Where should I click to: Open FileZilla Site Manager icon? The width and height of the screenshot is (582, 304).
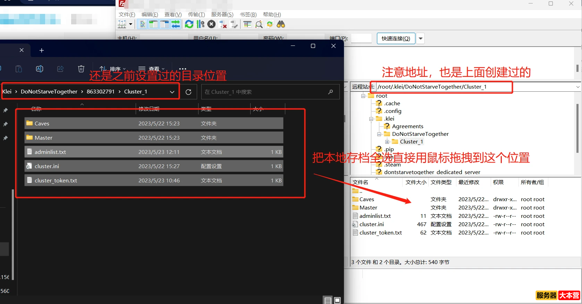pyautogui.click(x=122, y=24)
